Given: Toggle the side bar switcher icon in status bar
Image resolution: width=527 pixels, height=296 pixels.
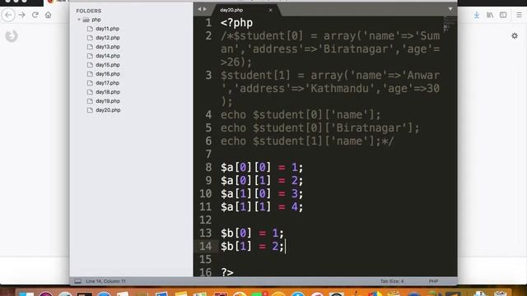Looking at the screenshot, I should point(77,281).
